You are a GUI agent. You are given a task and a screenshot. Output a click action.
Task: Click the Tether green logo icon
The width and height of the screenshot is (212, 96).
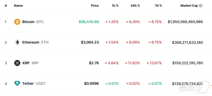[17, 83]
